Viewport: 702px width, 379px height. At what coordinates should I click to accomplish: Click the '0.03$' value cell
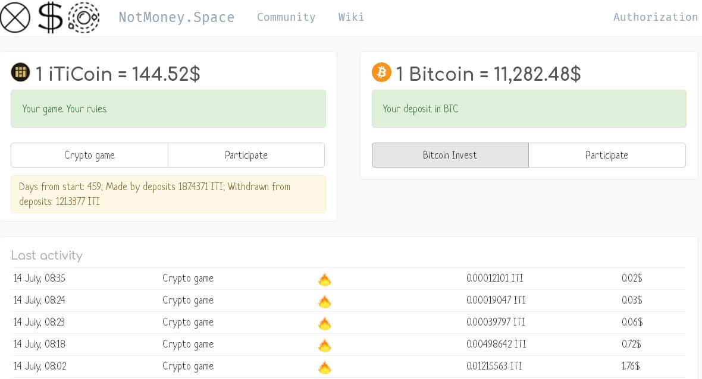pos(632,300)
